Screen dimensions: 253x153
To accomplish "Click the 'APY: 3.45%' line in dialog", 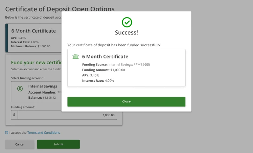I will point(91,75).
